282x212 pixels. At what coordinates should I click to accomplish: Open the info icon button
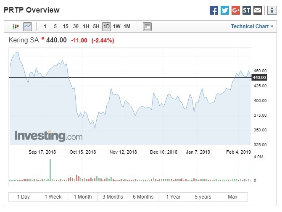(x=272, y=10)
